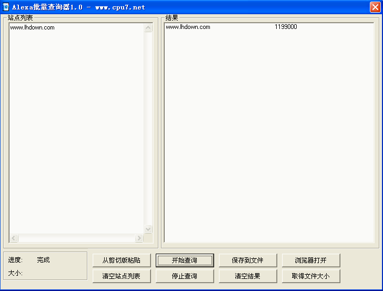
Task: Click the 站点列表 group label
Action: (x=21, y=18)
